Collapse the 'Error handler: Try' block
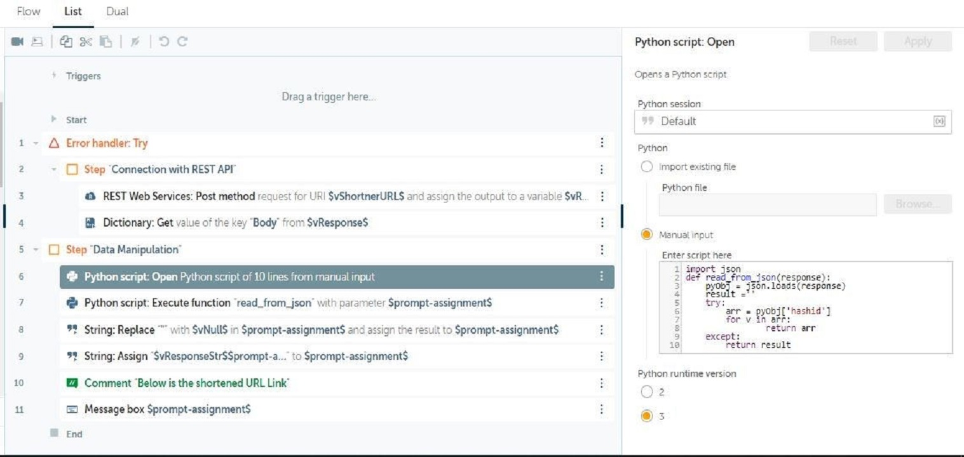Screen dimensions: 964x457 click(36, 143)
